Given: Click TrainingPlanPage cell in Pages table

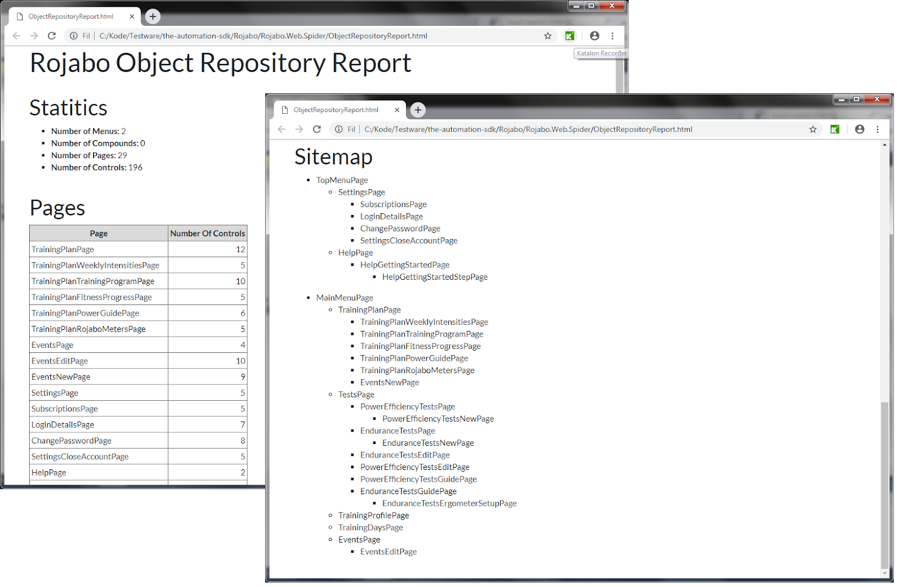Looking at the screenshot, I should [x=99, y=249].
